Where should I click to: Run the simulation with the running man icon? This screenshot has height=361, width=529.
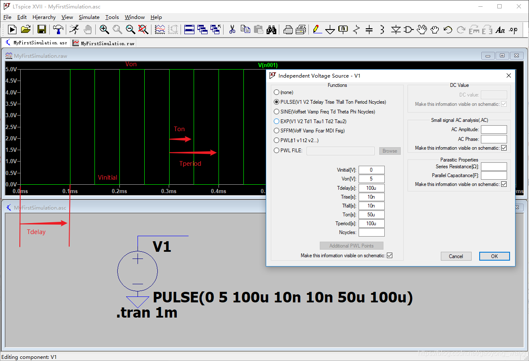(74, 30)
